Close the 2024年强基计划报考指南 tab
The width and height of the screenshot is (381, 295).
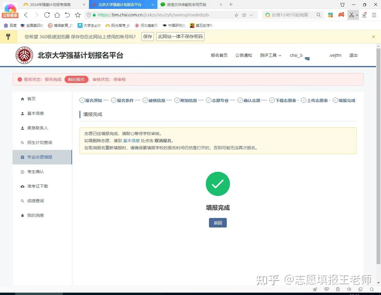point(84,4)
